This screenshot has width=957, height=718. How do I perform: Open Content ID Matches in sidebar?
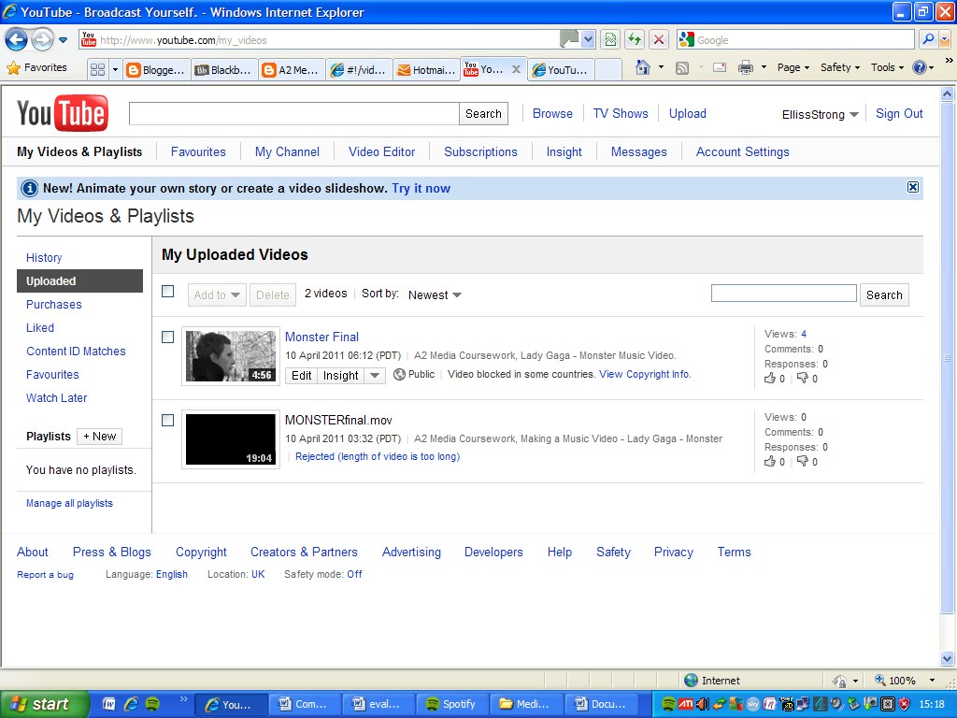click(76, 352)
